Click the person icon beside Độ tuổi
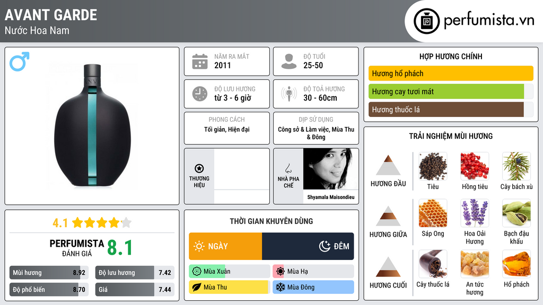 click(x=289, y=61)
